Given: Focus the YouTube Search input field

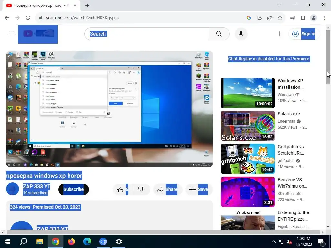Looking at the screenshot, I should tap(147, 34).
